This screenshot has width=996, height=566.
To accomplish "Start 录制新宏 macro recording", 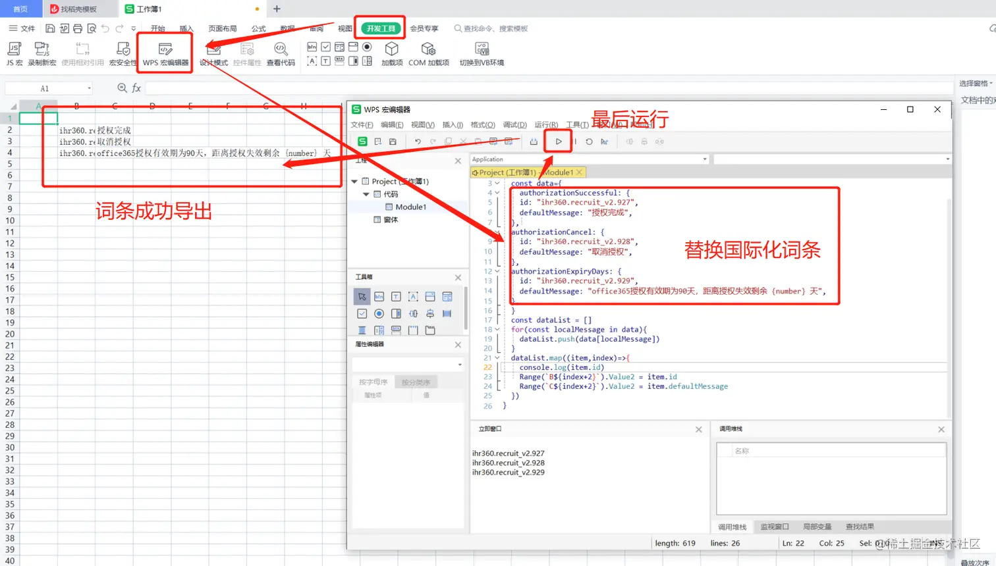I will [x=41, y=53].
